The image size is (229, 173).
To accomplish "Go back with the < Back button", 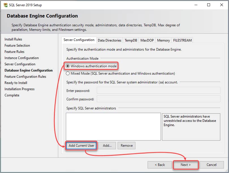I will pyautogui.click(x=159, y=165).
